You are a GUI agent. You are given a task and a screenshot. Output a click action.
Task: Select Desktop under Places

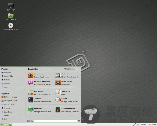tap(6, 84)
